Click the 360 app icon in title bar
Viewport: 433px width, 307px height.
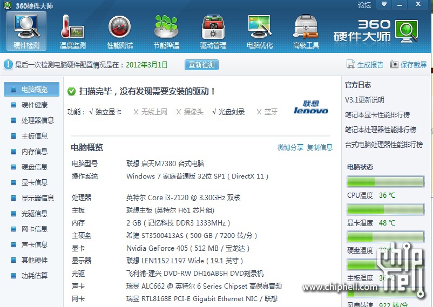point(8,5)
